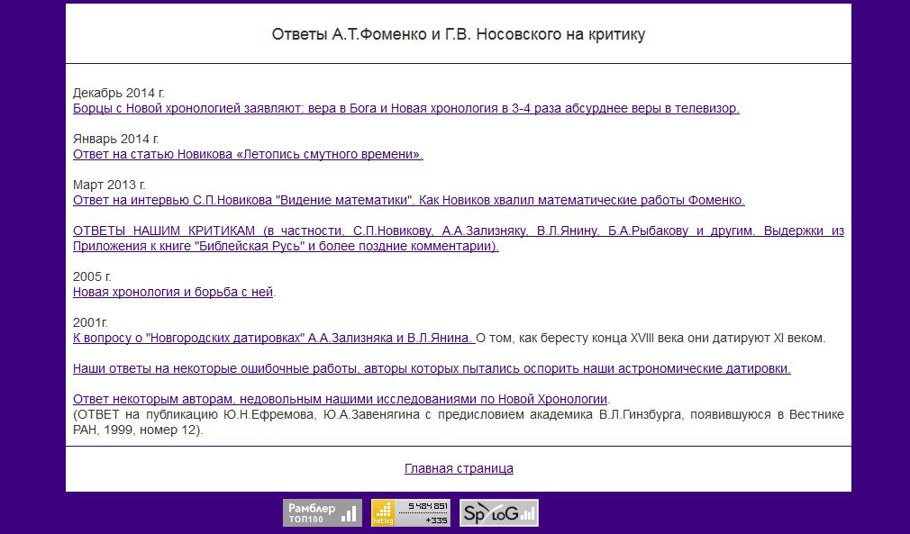Open the Rambler TOP100 counter badge
The image size is (910, 534).
point(323,512)
